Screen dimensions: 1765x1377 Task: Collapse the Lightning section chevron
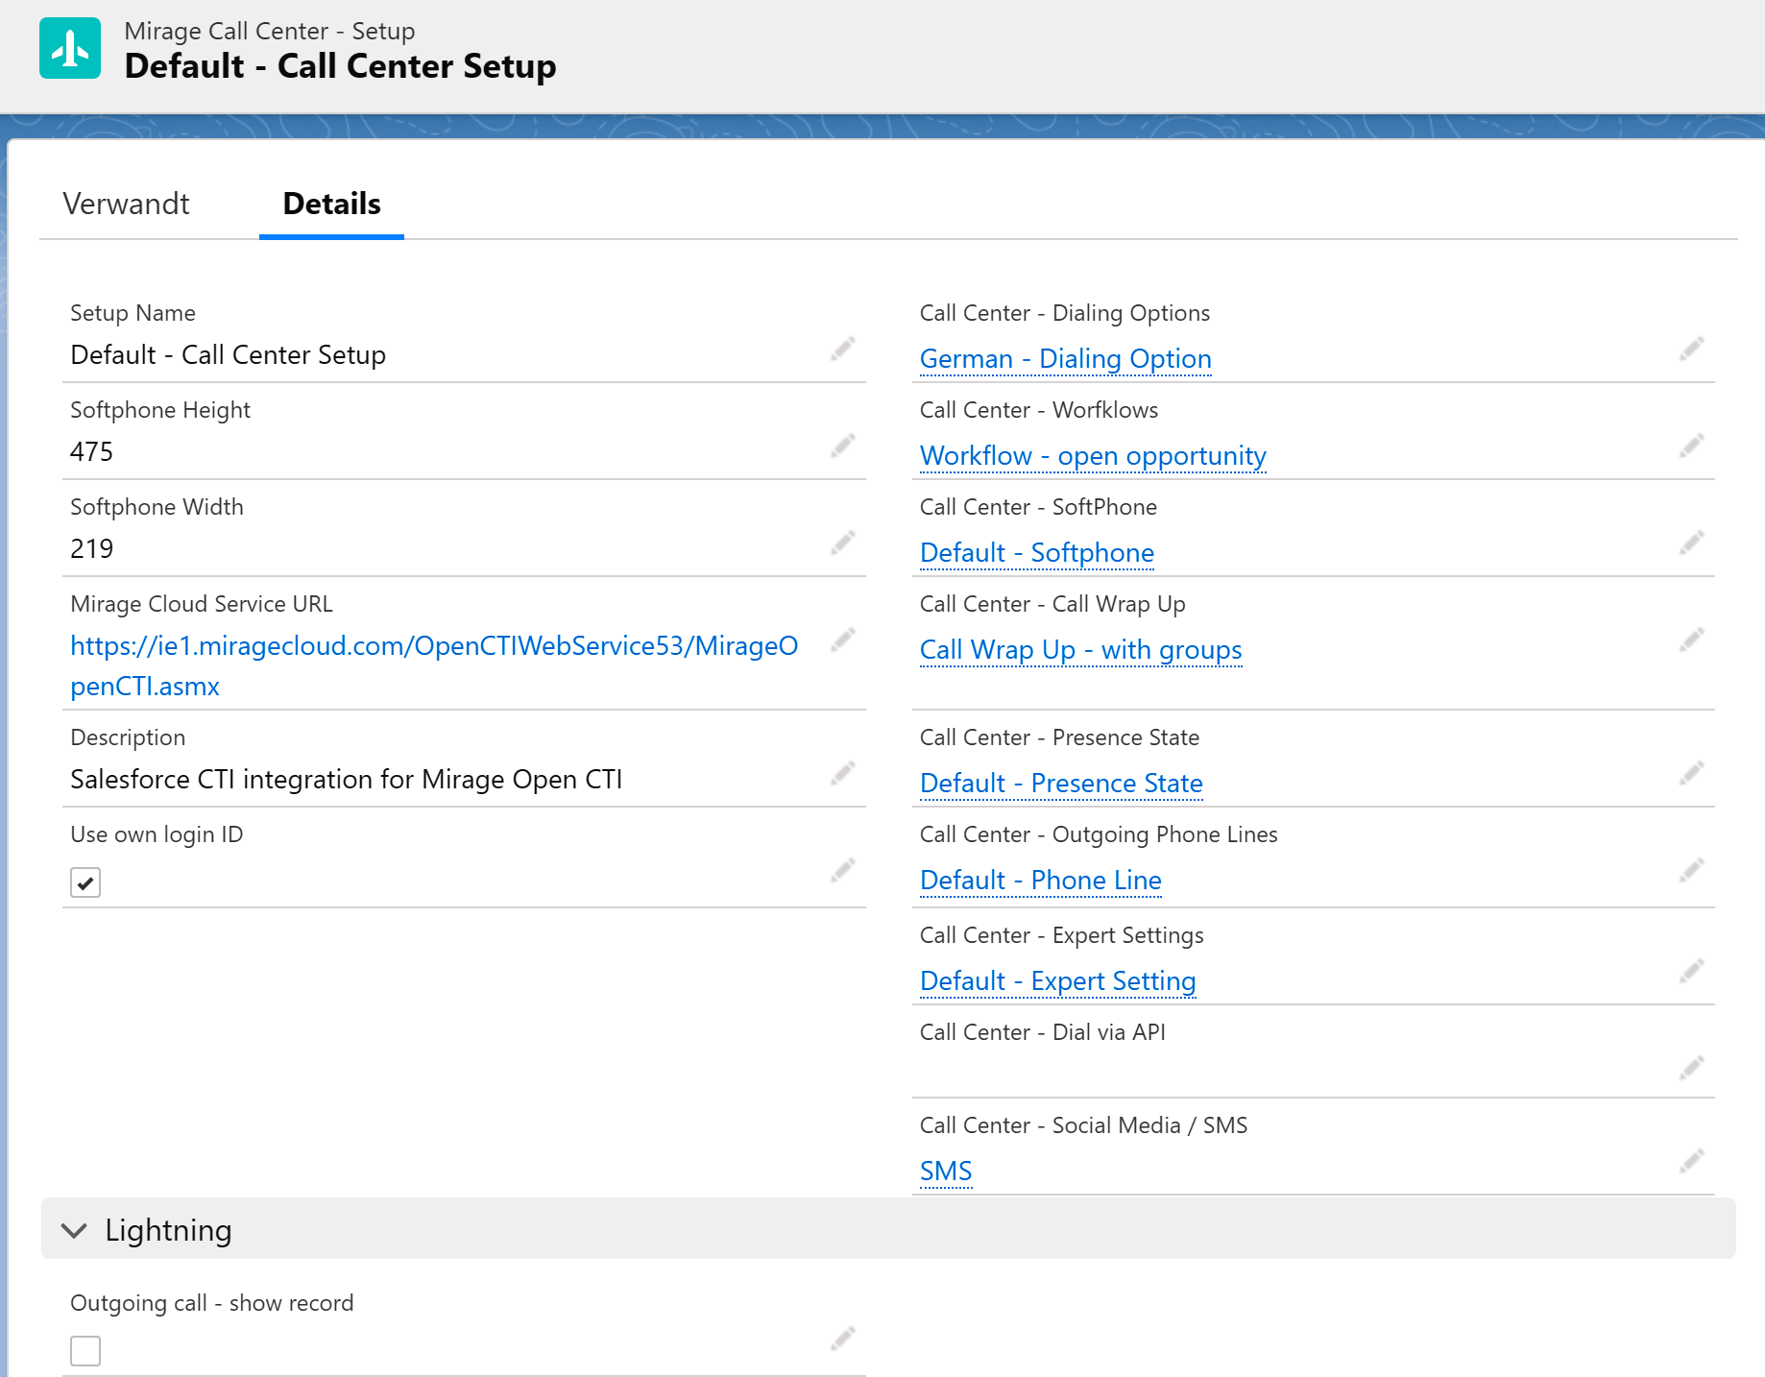[74, 1230]
